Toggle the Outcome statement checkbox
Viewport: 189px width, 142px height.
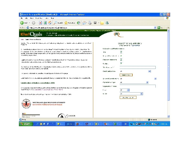pos(121,60)
